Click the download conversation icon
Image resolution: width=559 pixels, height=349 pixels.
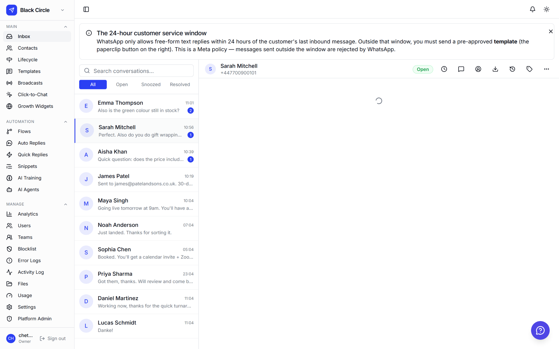[x=495, y=69]
